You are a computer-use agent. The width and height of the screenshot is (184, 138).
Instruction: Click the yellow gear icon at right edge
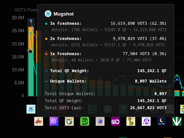[x=182, y=109]
